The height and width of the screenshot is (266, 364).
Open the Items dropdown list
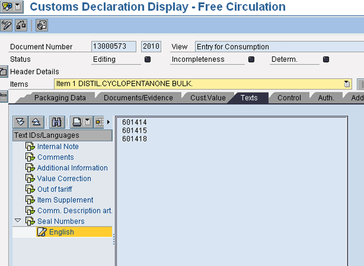[x=347, y=84]
